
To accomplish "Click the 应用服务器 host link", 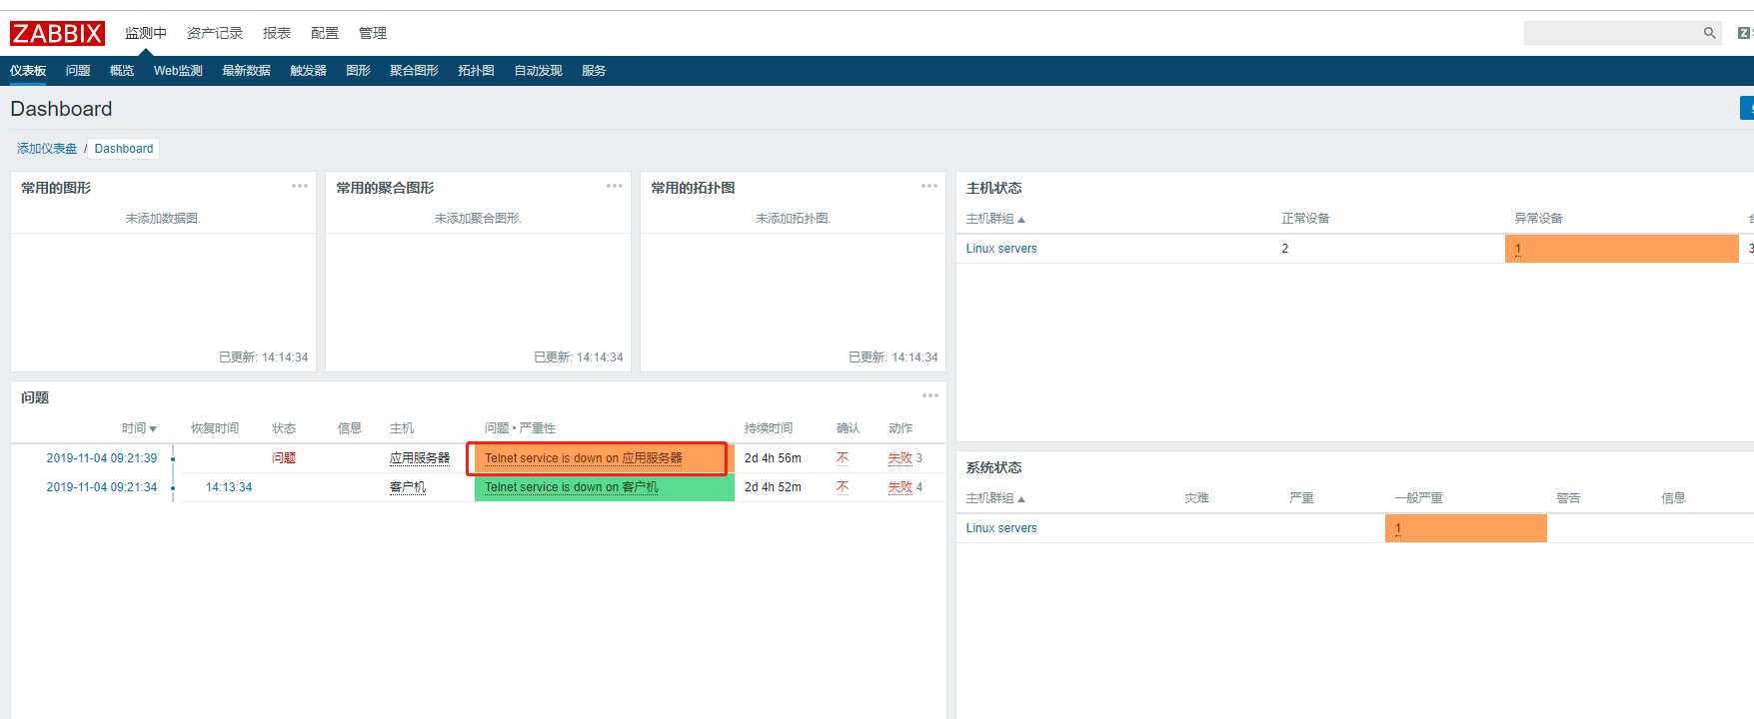I will pos(420,458).
